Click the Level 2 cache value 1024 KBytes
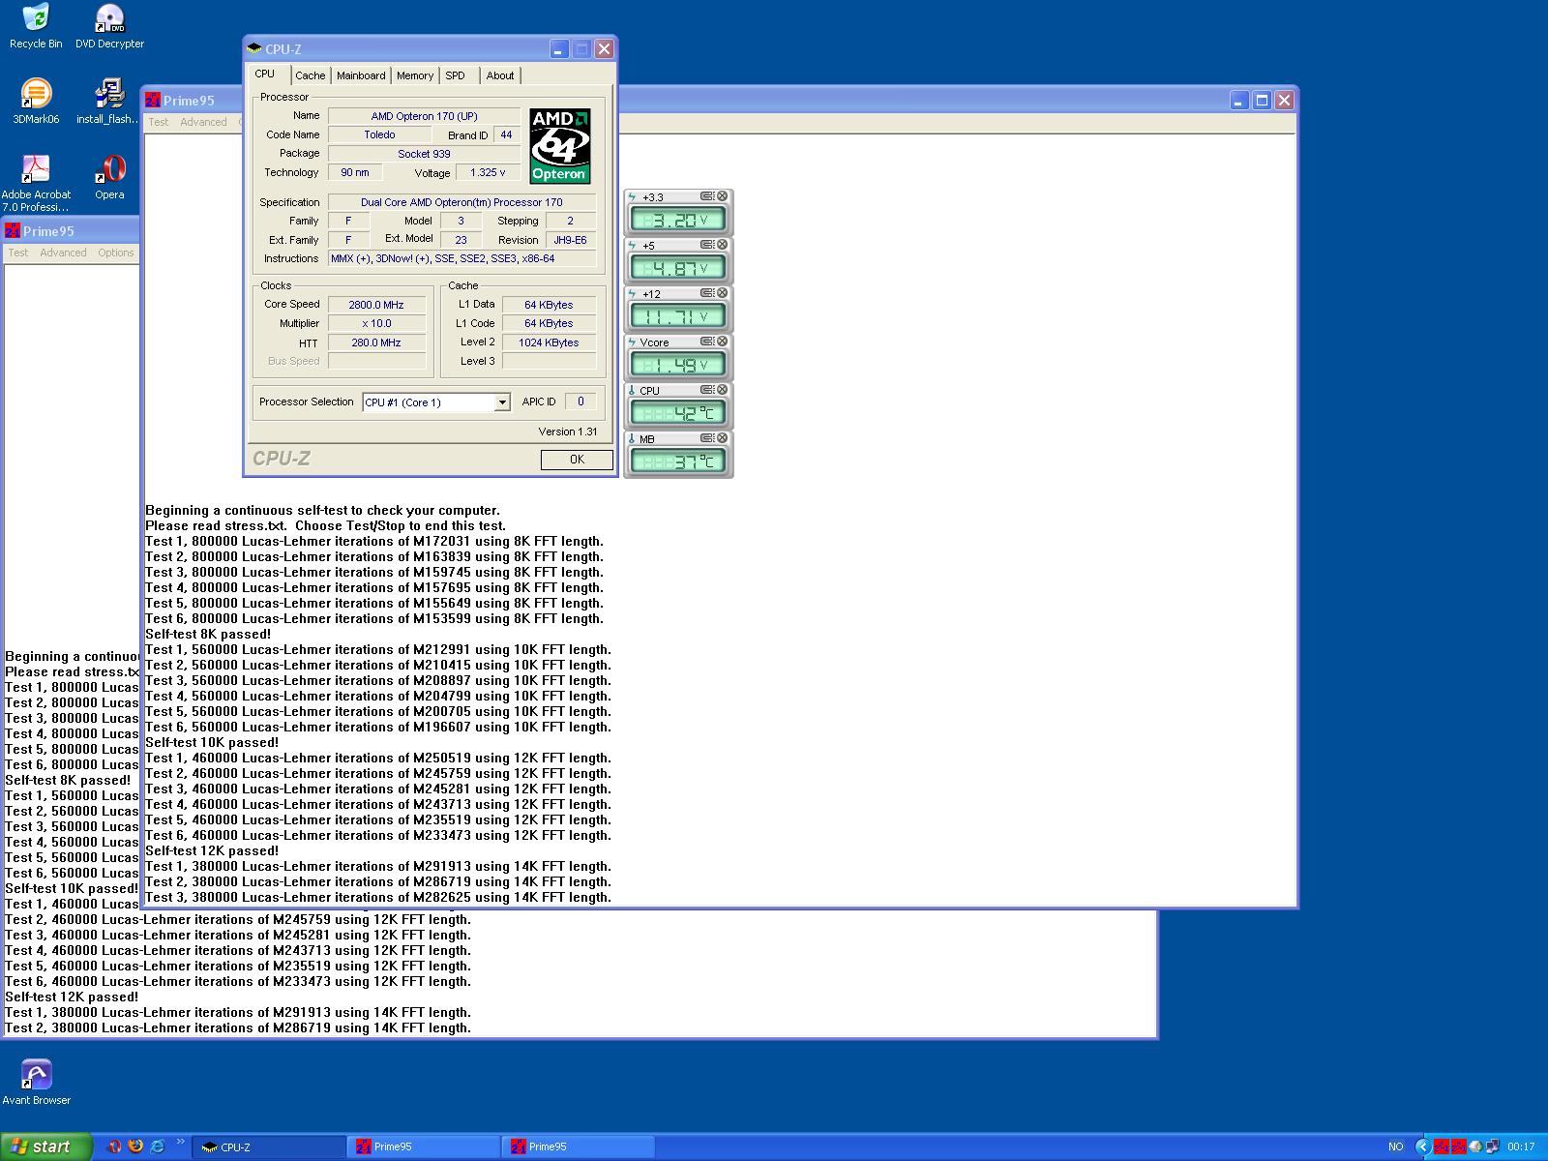 tap(549, 342)
